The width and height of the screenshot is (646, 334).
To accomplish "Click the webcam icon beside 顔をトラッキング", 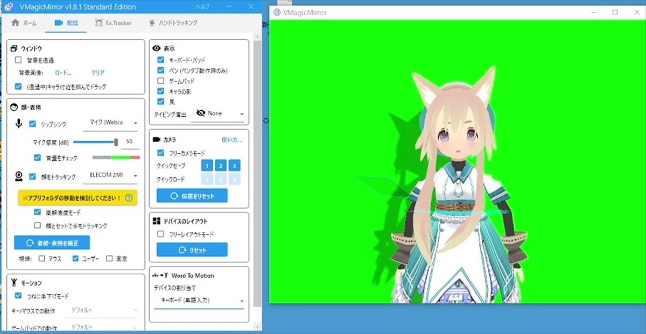I will 18,176.
